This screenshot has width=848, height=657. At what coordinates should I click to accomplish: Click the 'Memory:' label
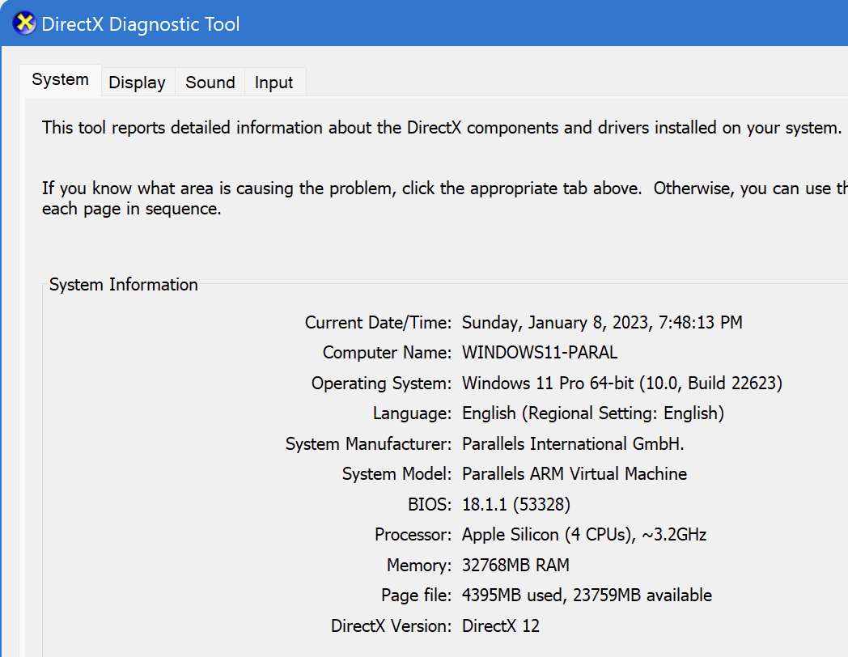[419, 565]
